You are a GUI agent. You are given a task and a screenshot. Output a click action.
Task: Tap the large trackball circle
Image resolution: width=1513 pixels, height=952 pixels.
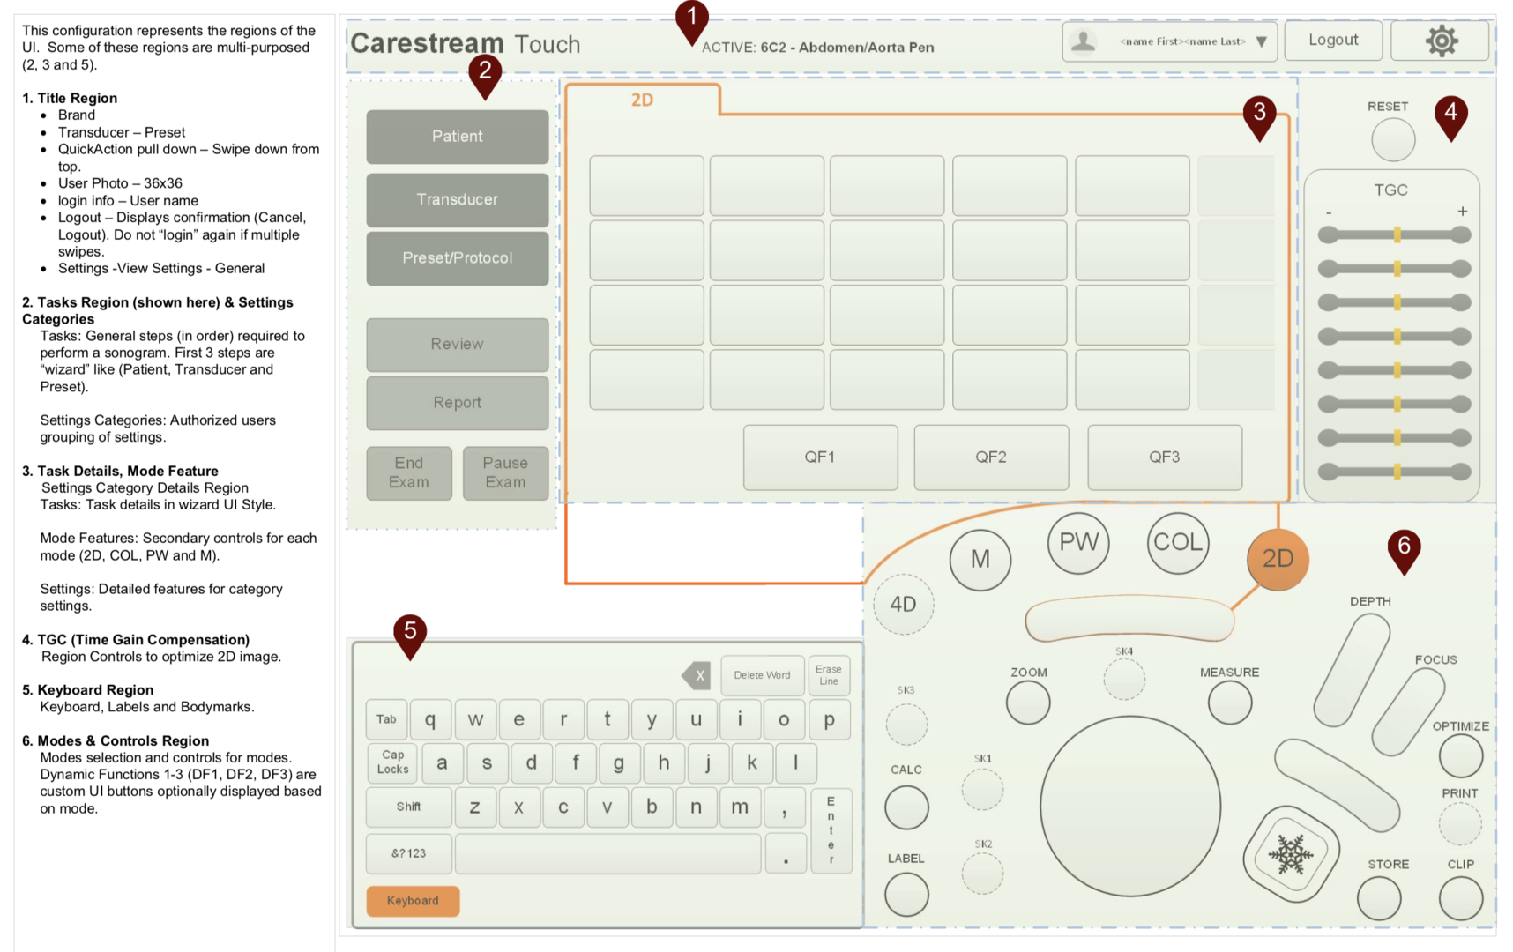coord(1130,806)
